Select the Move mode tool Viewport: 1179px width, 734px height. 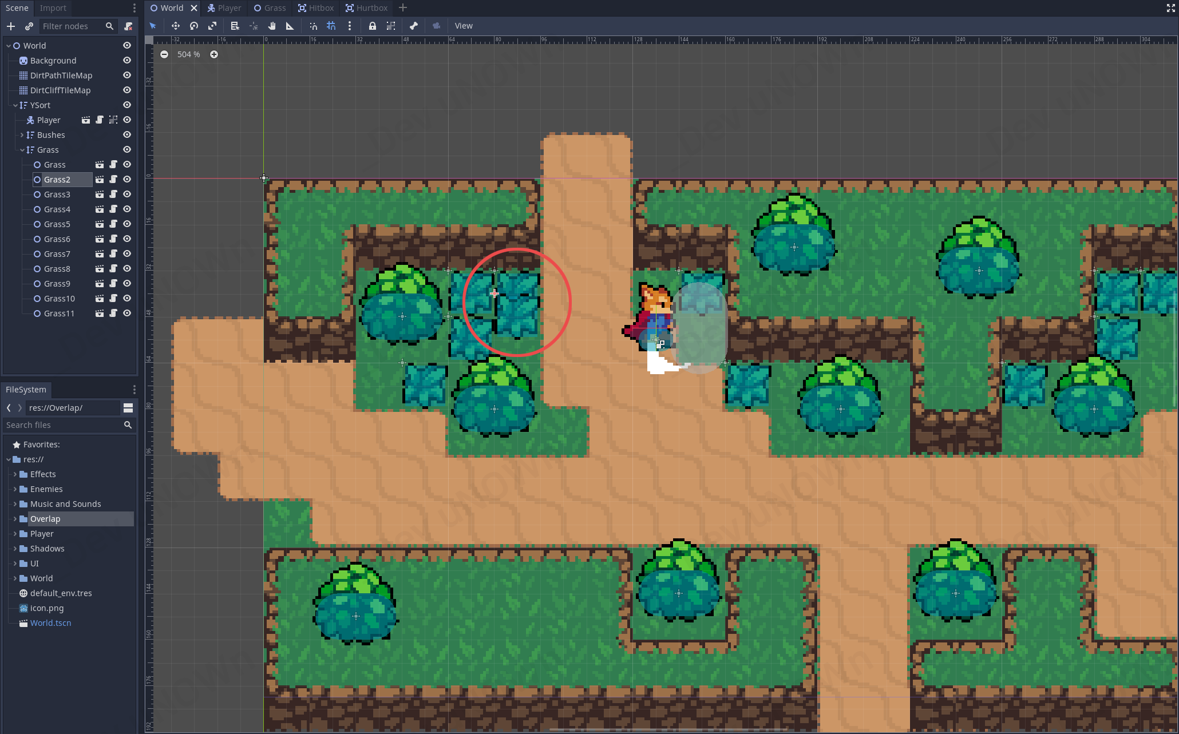pos(175,26)
